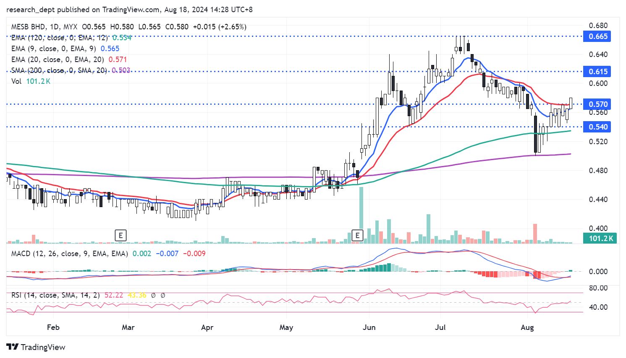Click the tallest green volume bar
Viewport: 626px width, 358px height.
tap(361, 215)
